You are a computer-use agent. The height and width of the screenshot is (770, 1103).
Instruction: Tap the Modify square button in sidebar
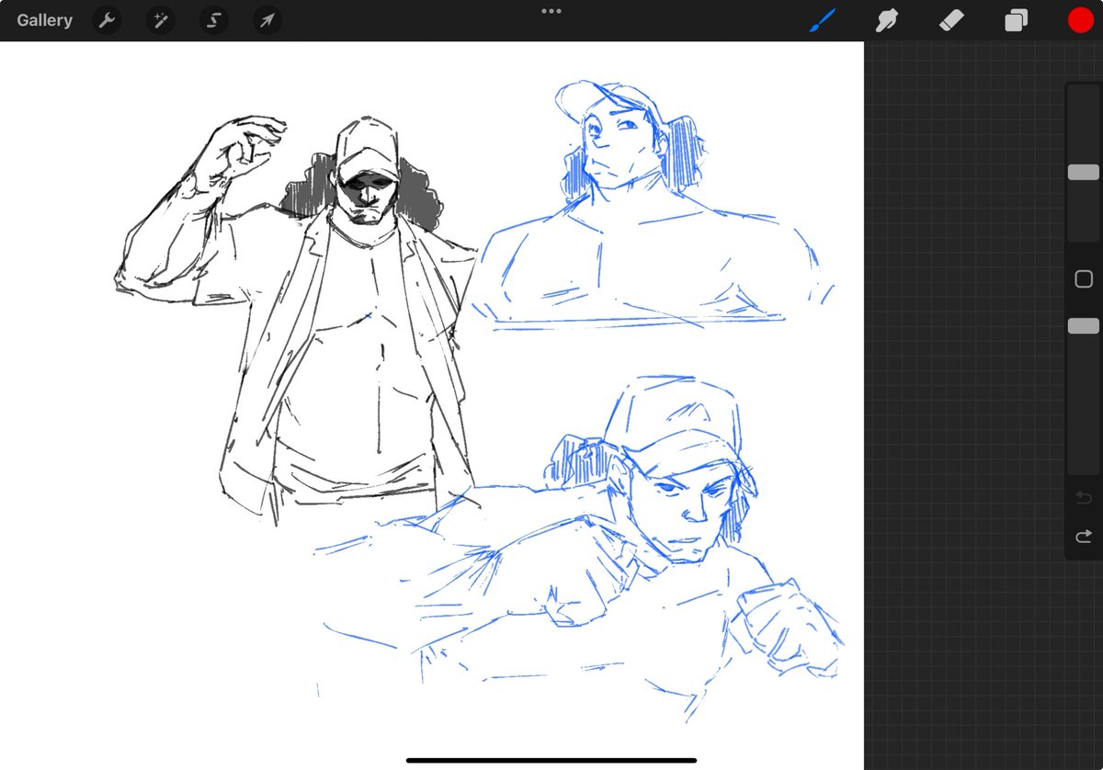point(1084,279)
